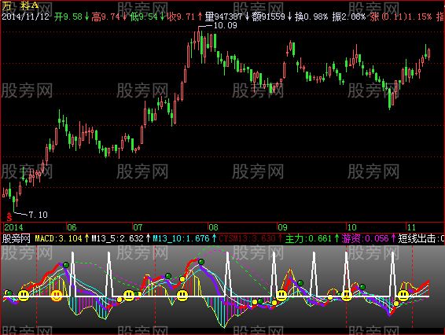Select the stock name 万科A title
The image size is (445, 335).
pyautogui.click(x=20, y=5)
